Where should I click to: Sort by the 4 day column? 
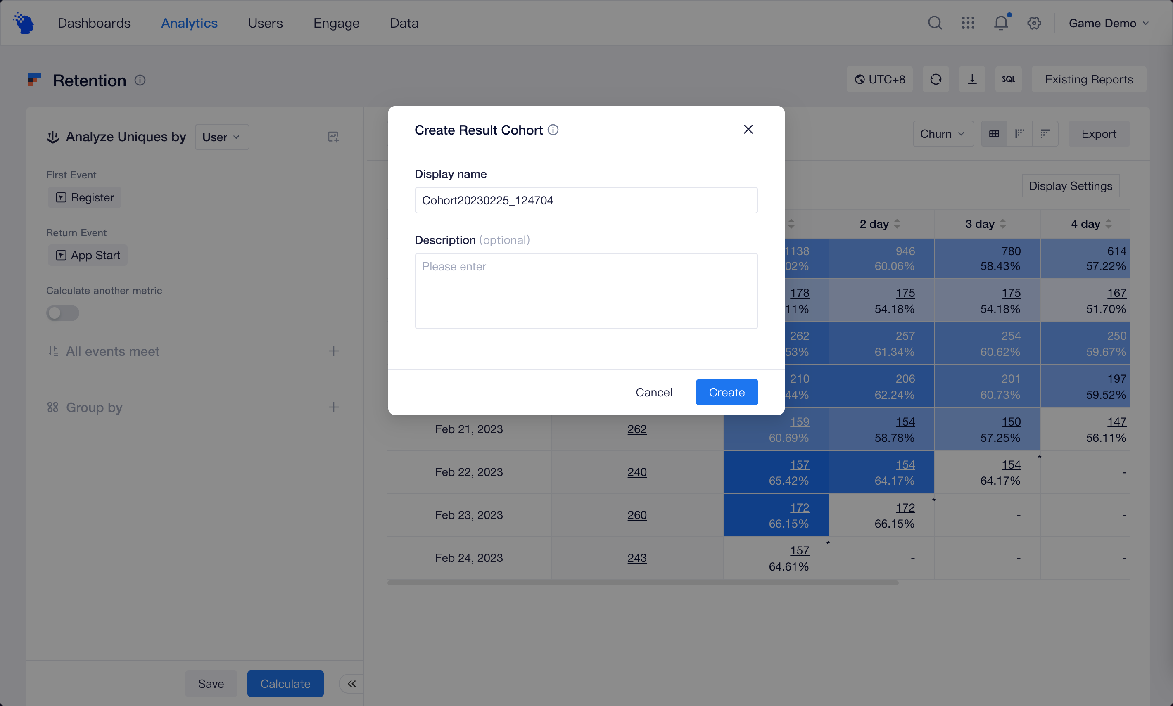(x=1108, y=224)
